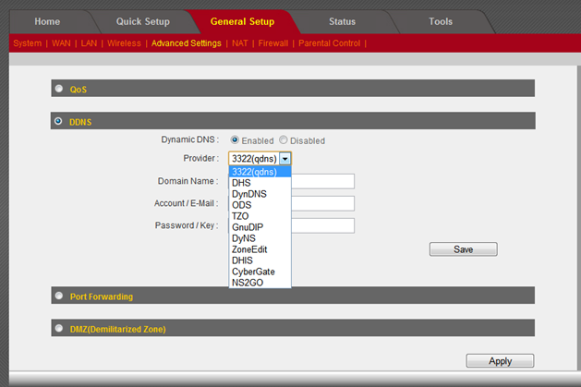Set Dynamic DNS to Enabled
Viewport: 581px width, 387px height.
(235, 140)
